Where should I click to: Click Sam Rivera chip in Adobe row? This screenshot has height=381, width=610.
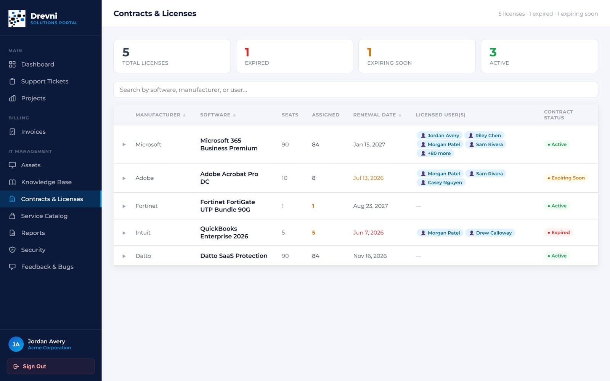click(486, 173)
